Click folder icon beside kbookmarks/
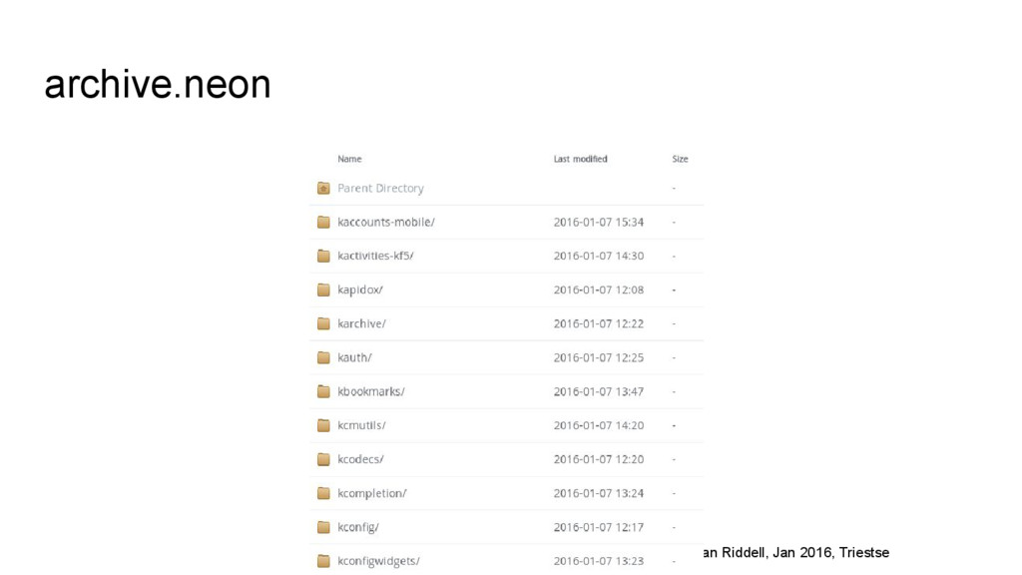 tap(323, 391)
